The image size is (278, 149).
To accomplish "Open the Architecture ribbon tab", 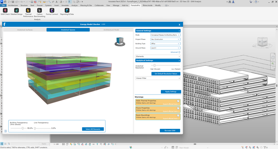I will coord(13,6).
